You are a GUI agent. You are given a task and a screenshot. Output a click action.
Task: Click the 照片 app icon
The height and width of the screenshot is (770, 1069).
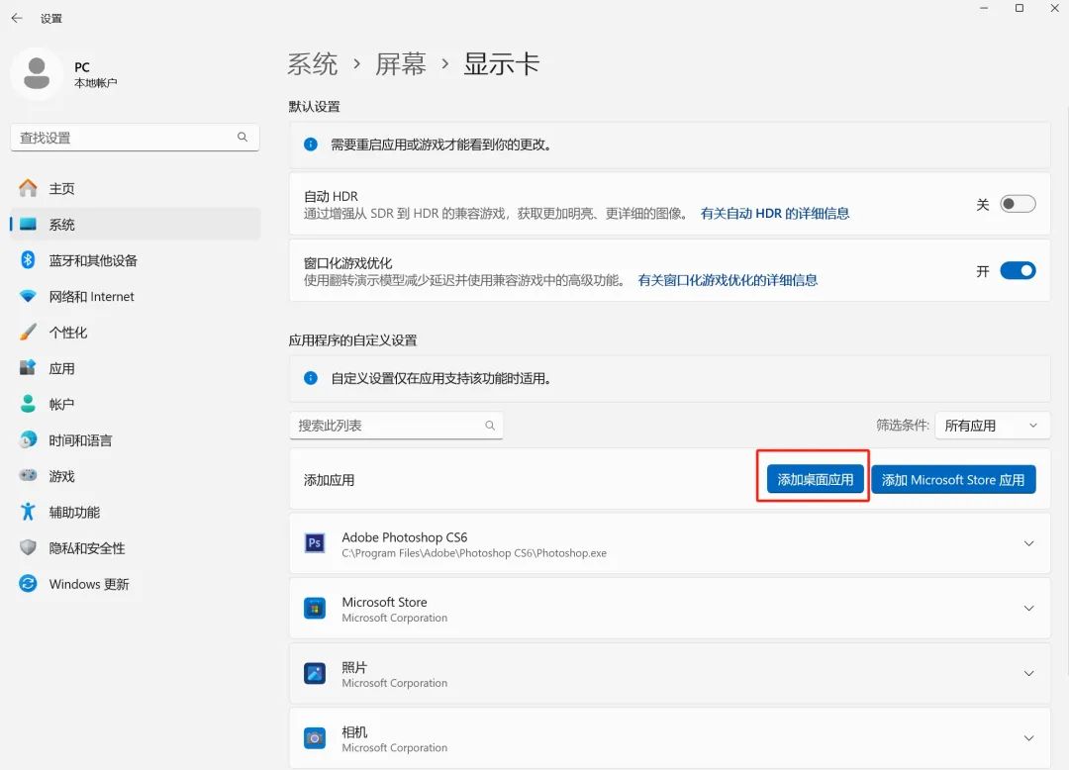[x=315, y=673]
